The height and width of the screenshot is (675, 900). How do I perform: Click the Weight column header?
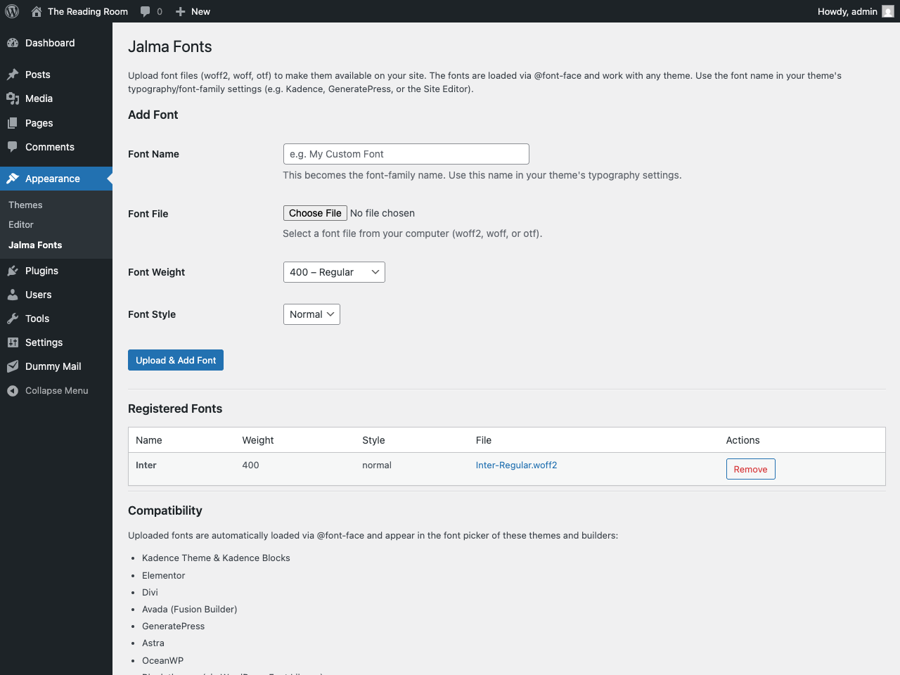pyautogui.click(x=258, y=440)
